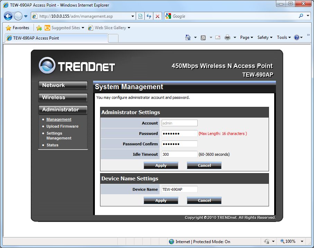The height and width of the screenshot is (248, 314).
Task: Expand the command bar overflow chevron
Action: coord(308,35)
